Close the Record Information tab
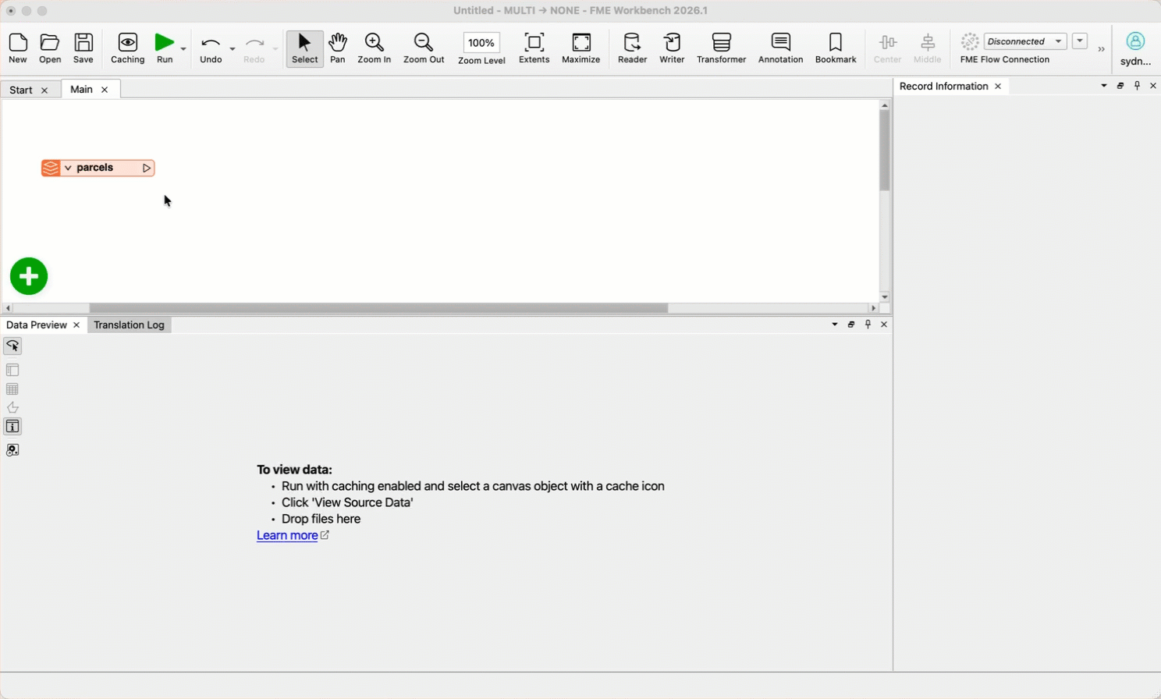 [998, 87]
